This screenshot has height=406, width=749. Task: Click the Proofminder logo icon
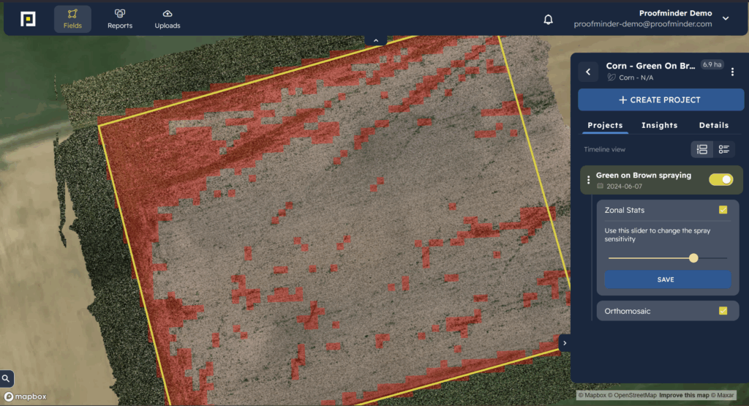[x=28, y=19]
